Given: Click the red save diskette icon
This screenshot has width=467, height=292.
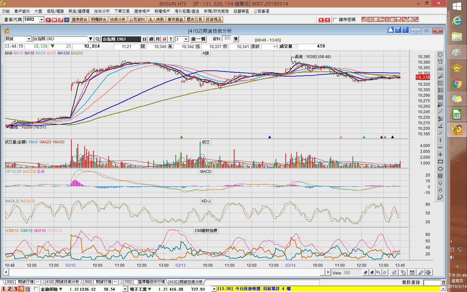Looking at the screenshot, I should [376, 19].
